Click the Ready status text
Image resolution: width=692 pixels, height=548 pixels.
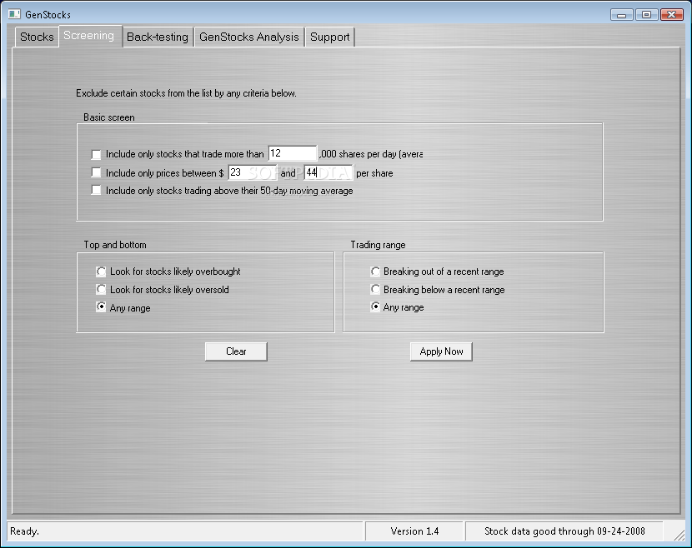tap(25, 531)
